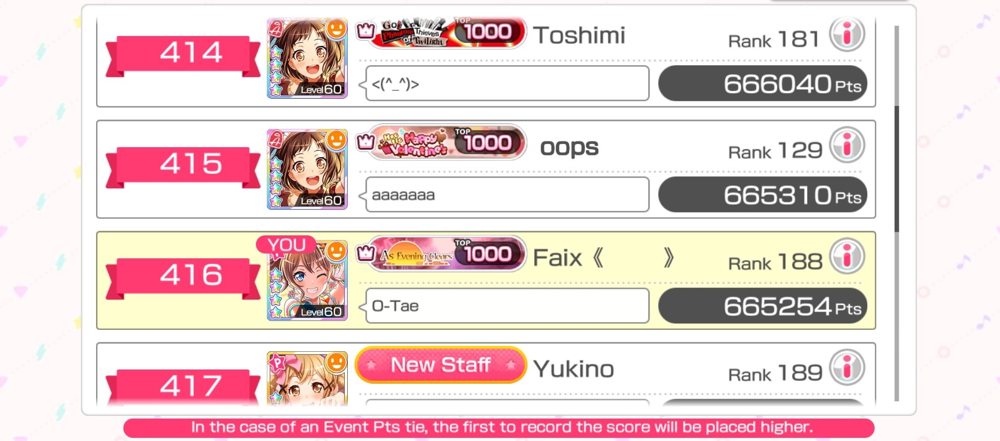This screenshot has width=1000, height=441.
Task: Click the ranking list scrollbar thumb
Action: (x=897, y=169)
